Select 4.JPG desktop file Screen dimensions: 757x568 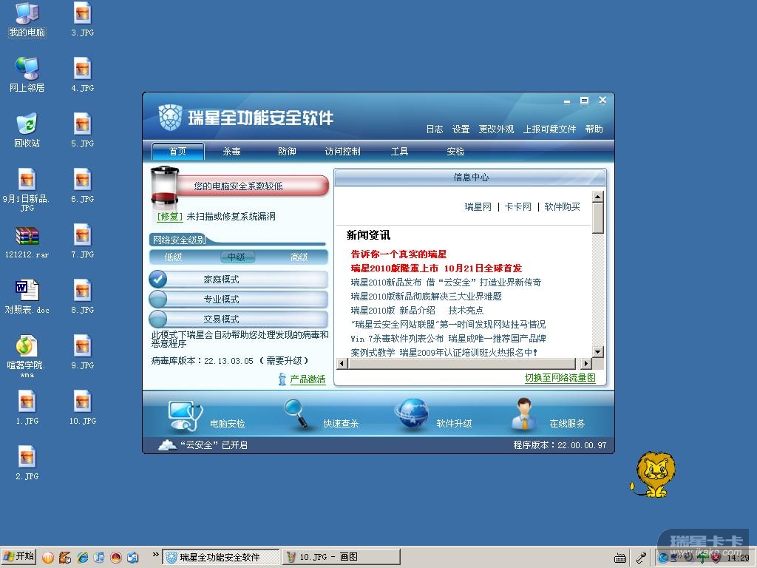(83, 75)
